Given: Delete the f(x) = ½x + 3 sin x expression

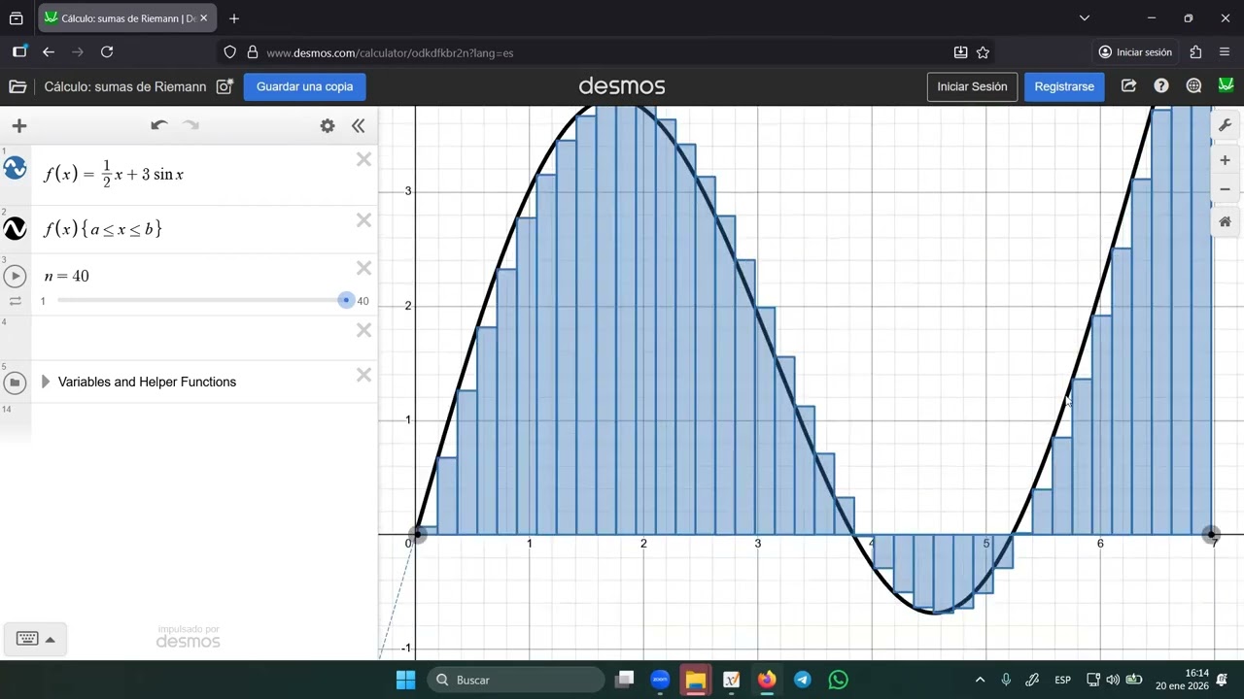Looking at the screenshot, I should point(363,159).
